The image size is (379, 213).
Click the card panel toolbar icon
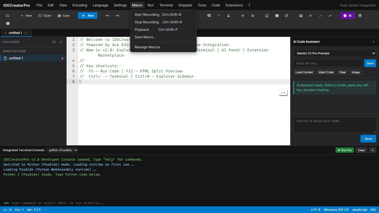coord(301,16)
